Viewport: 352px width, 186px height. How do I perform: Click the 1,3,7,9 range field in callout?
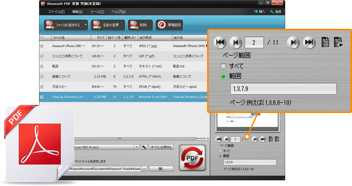pyautogui.click(x=284, y=89)
